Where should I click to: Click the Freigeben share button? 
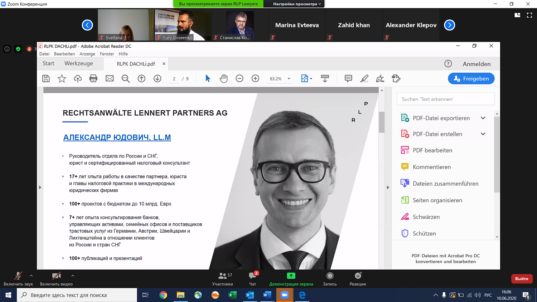(x=471, y=79)
